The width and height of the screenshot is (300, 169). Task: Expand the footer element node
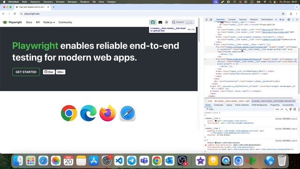point(211,91)
